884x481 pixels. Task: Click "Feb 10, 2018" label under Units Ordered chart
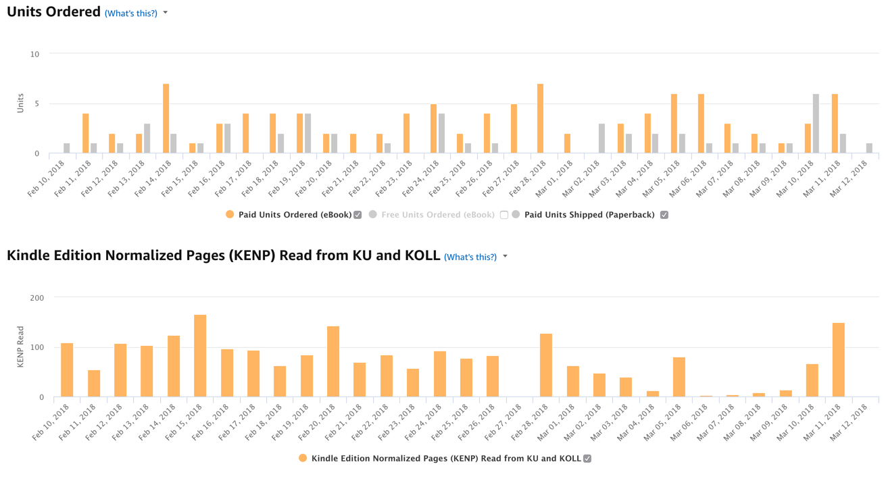click(x=47, y=178)
